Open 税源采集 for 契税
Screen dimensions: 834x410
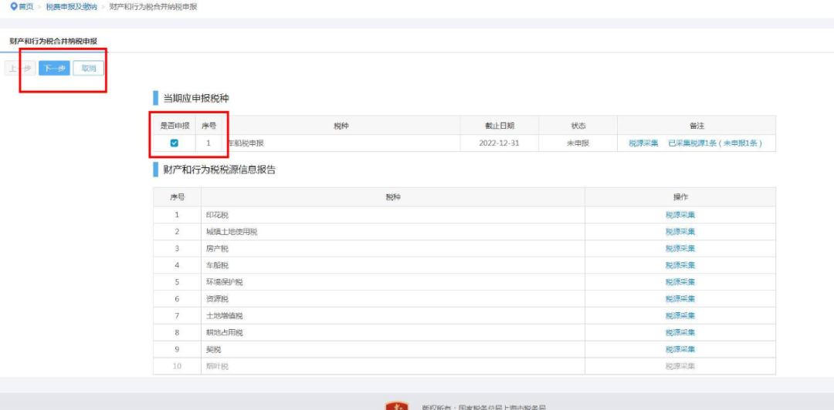pos(680,349)
